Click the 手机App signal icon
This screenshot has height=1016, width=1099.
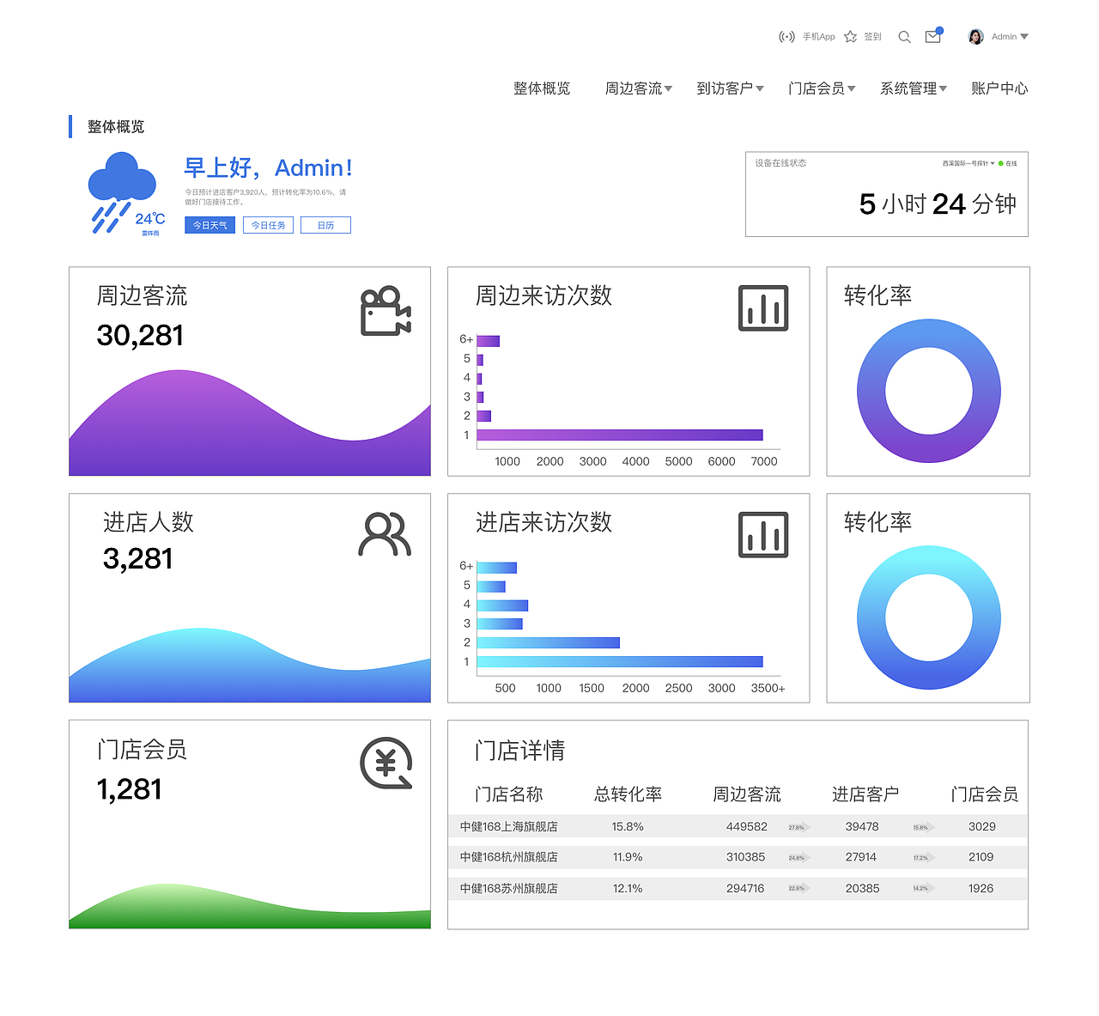787,36
